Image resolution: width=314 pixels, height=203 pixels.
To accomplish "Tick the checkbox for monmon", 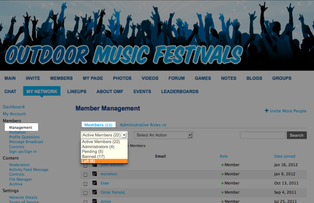I will click(x=85, y=175).
